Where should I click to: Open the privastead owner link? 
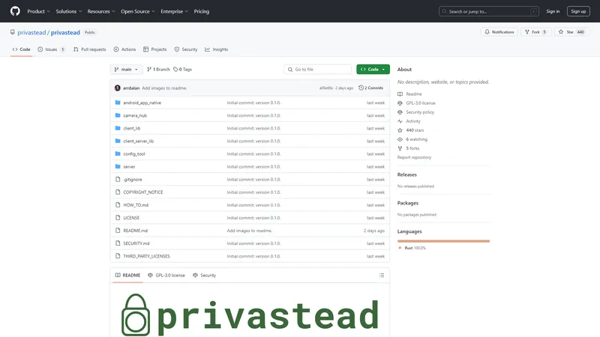(x=31, y=32)
